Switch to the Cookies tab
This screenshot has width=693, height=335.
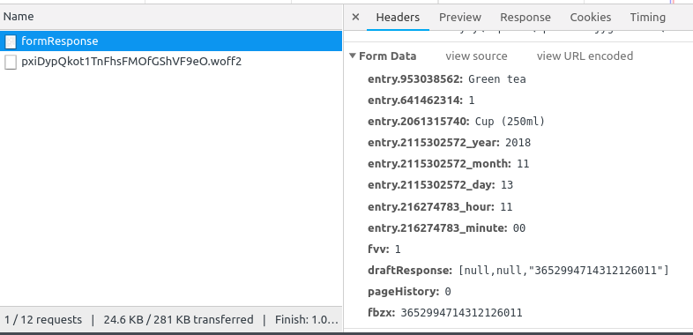click(591, 18)
